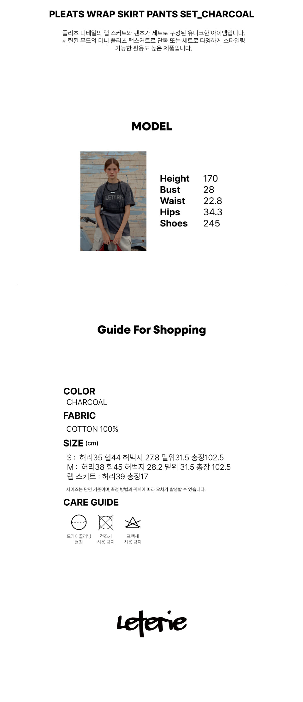Screen dimensions: 303x702
Task: Click the MODEL section heading
Action: [x=151, y=126]
